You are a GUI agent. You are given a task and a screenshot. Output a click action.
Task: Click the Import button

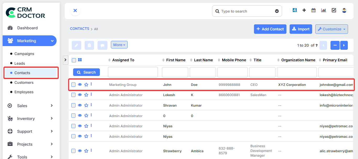tap(301, 29)
